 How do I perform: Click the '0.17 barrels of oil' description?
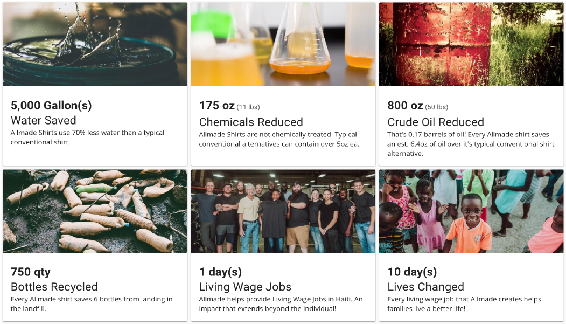point(471,144)
